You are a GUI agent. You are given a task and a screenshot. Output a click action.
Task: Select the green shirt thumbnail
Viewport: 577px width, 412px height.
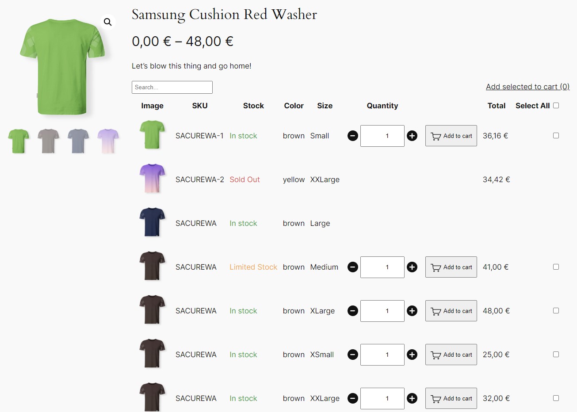click(x=18, y=141)
